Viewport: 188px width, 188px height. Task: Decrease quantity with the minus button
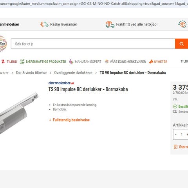176,134
